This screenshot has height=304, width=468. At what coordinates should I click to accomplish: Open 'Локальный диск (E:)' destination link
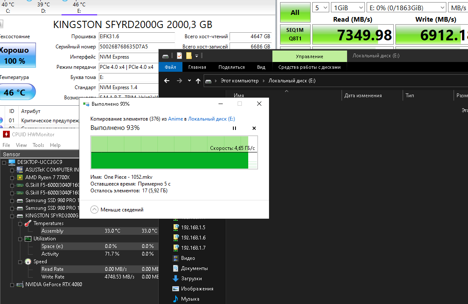point(211,119)
